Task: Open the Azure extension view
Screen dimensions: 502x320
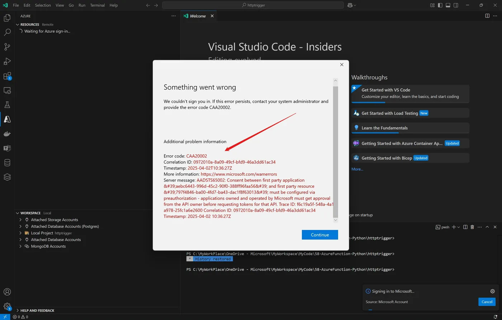Action: click(7, 119)
